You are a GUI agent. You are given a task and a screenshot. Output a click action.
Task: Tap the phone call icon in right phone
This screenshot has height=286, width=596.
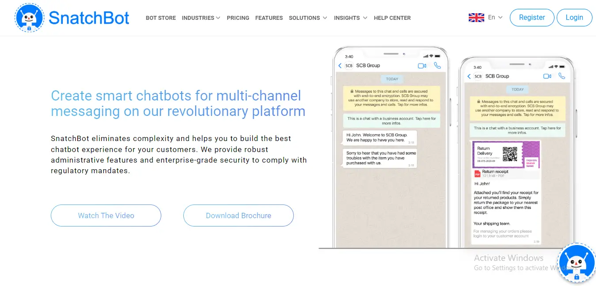coord(562,76)
